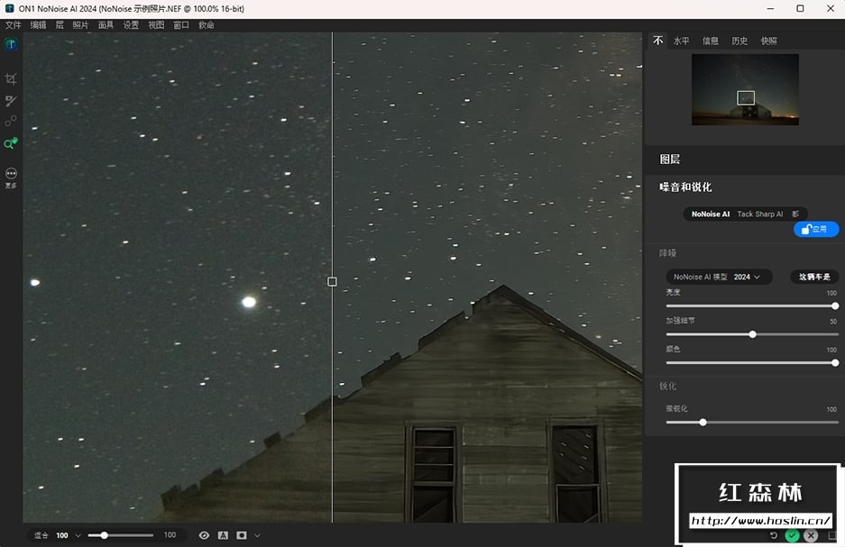Open the 更多 (more) tools button
Image resolution: width=845 pixels, height=547 pixels.
[x=11, y=173]
